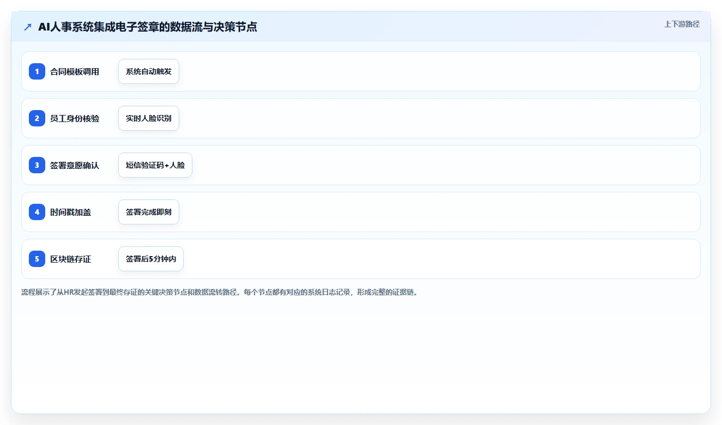
Task: Select step number 1 badge
Action: tap(37, 71)
